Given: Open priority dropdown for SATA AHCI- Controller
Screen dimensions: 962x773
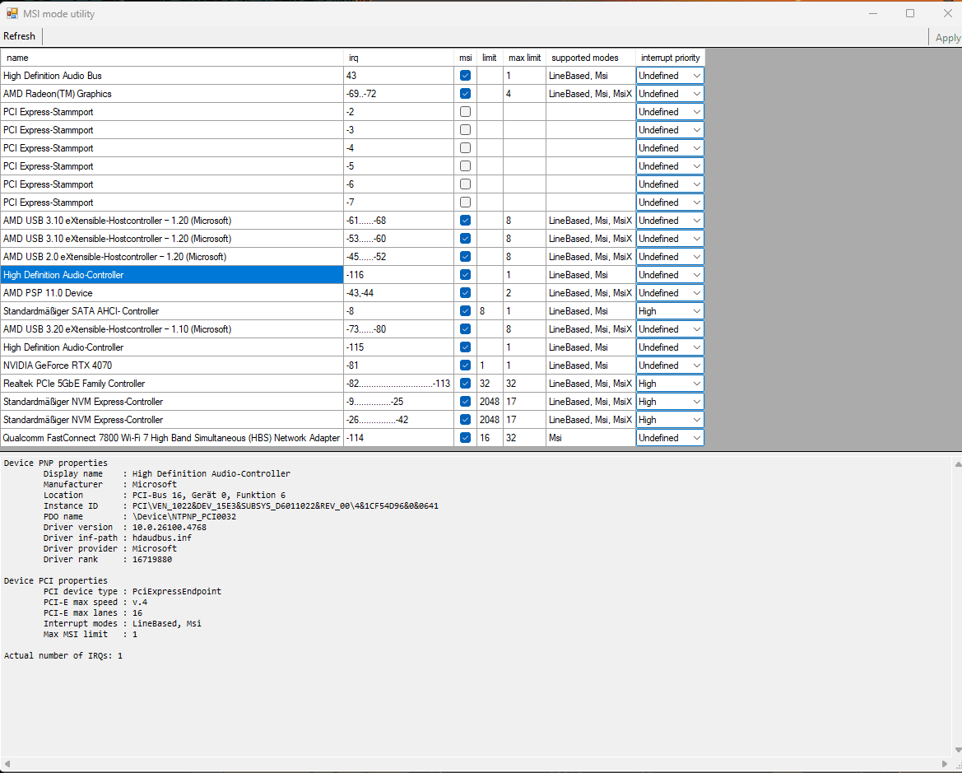Looking at the screenshot, I should [x=670, y=311].
